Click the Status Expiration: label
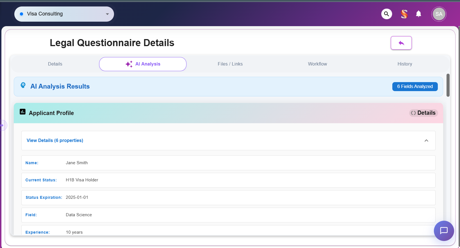 point(44,197)
